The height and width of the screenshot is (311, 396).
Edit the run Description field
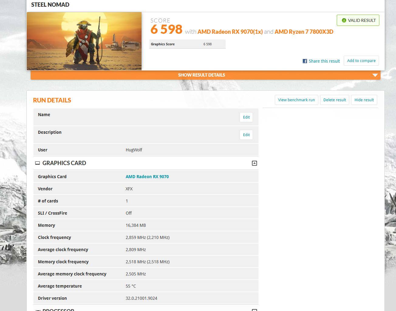coord(246,135)
